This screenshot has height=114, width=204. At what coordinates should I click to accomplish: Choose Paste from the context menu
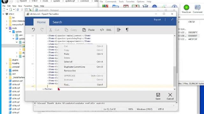(83, 54)
